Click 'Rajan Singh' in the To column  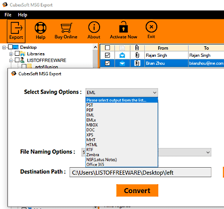tap(200, 55)
